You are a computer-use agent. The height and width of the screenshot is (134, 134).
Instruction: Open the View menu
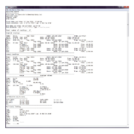pos(19,10)
